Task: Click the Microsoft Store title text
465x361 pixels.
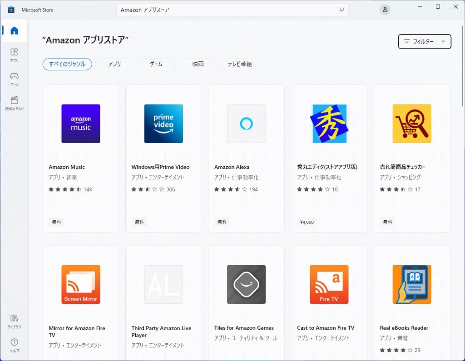Action: 37,10
